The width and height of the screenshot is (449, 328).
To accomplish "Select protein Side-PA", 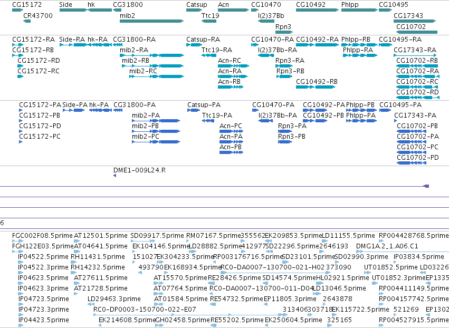I will (75, 105).
